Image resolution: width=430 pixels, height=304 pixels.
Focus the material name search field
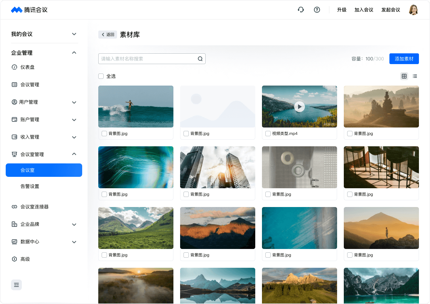pos(152,59)
